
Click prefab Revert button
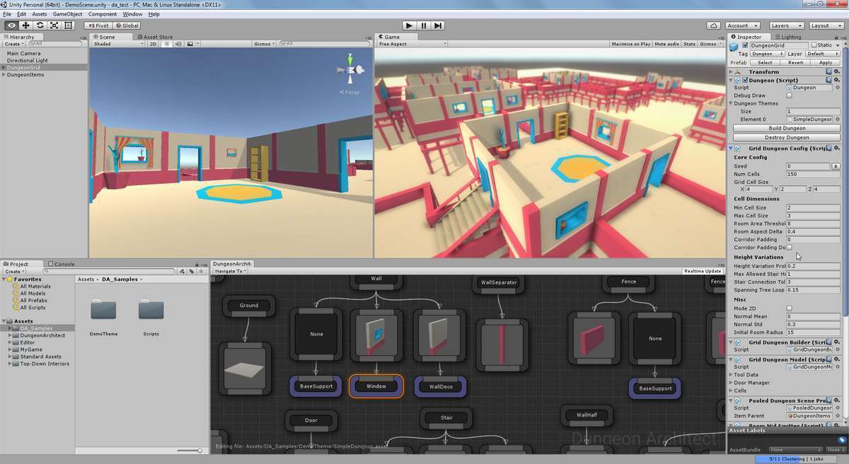pyautogui.click(x=795, y=62)
